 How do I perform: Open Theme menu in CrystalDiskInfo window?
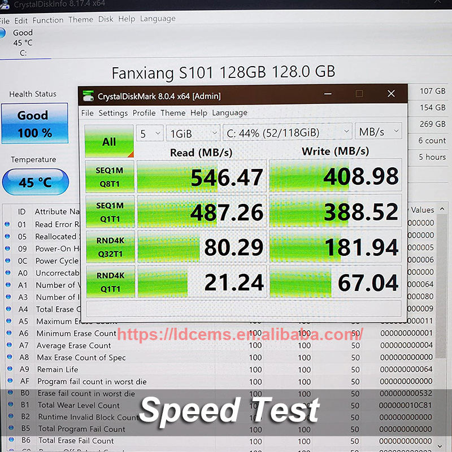click(x=81, y=20)
